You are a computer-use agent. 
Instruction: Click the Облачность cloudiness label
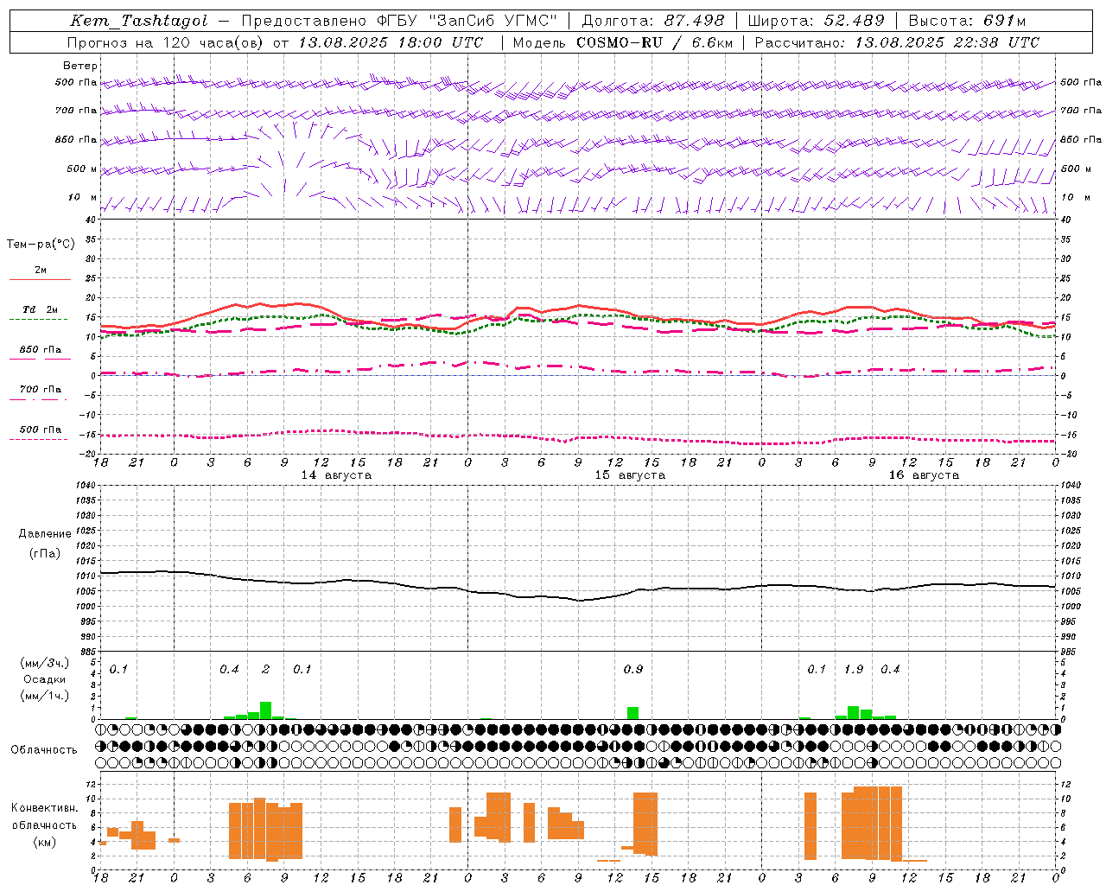click(x=44, y=750)
